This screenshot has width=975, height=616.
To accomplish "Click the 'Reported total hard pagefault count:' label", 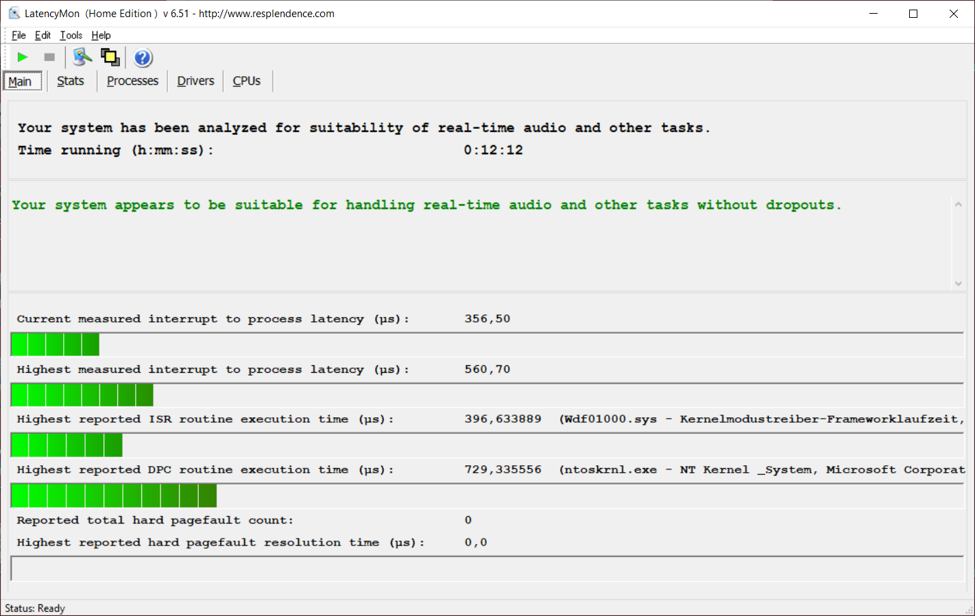I will [155, 520].
